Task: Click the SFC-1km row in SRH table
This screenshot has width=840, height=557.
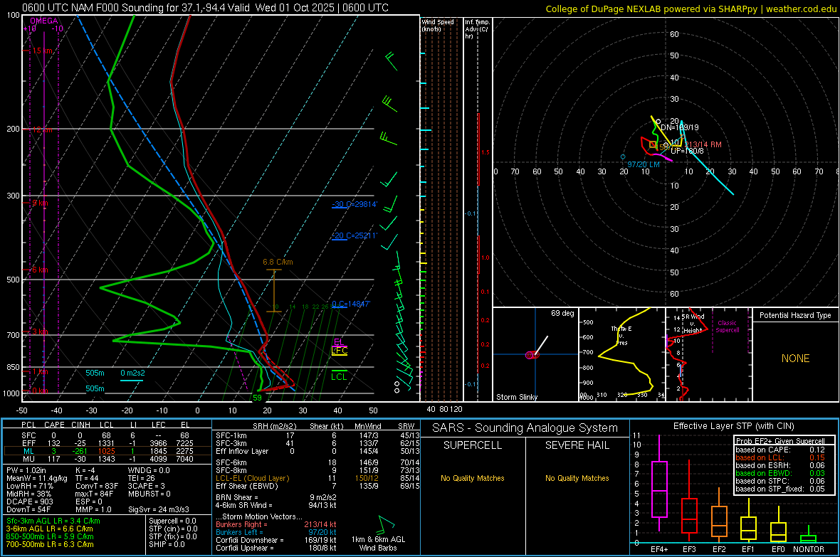Action: coord(317,435)
